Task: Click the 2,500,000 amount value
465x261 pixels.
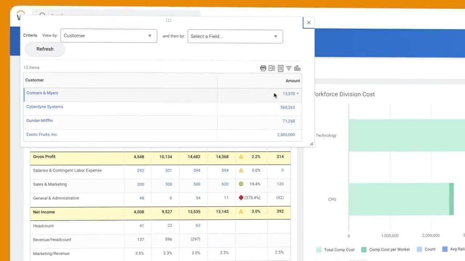Action: click(286, 135)
